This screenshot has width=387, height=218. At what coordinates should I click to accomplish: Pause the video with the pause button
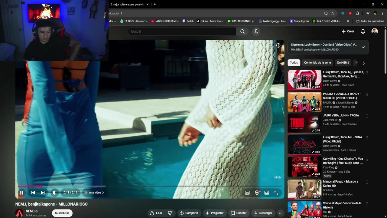click(x=22, y=193)
